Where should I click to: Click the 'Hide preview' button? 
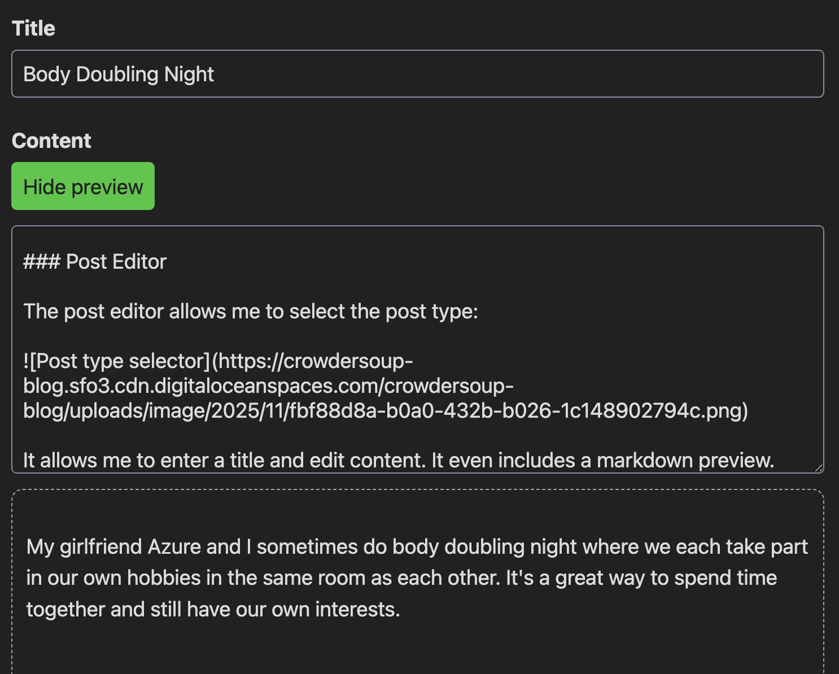pos(82,186)
